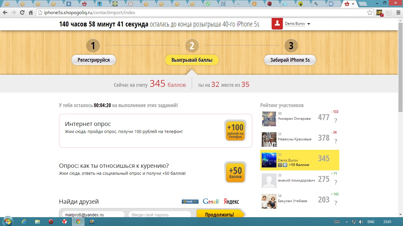Click the name Бекулан Утебаев
The width and height of the screenshot is (403, 226).
(292, 201)
